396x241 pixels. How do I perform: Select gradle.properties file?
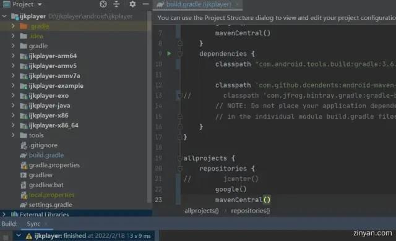(x=54, y=165)
